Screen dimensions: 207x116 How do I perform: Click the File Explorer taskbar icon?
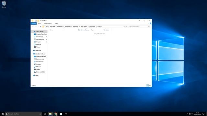pyautogui.click(x=50, y=114)
